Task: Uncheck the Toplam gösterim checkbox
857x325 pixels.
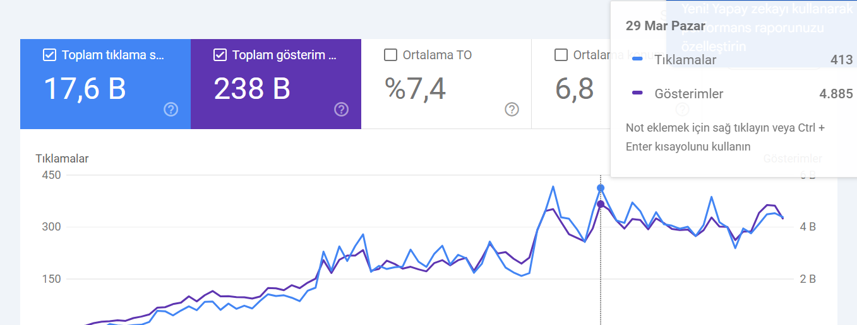Action: (220, 55)
